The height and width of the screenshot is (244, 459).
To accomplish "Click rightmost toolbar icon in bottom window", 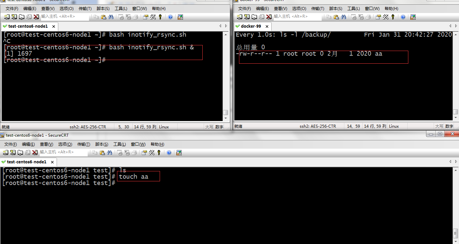I will coord(179,153).
